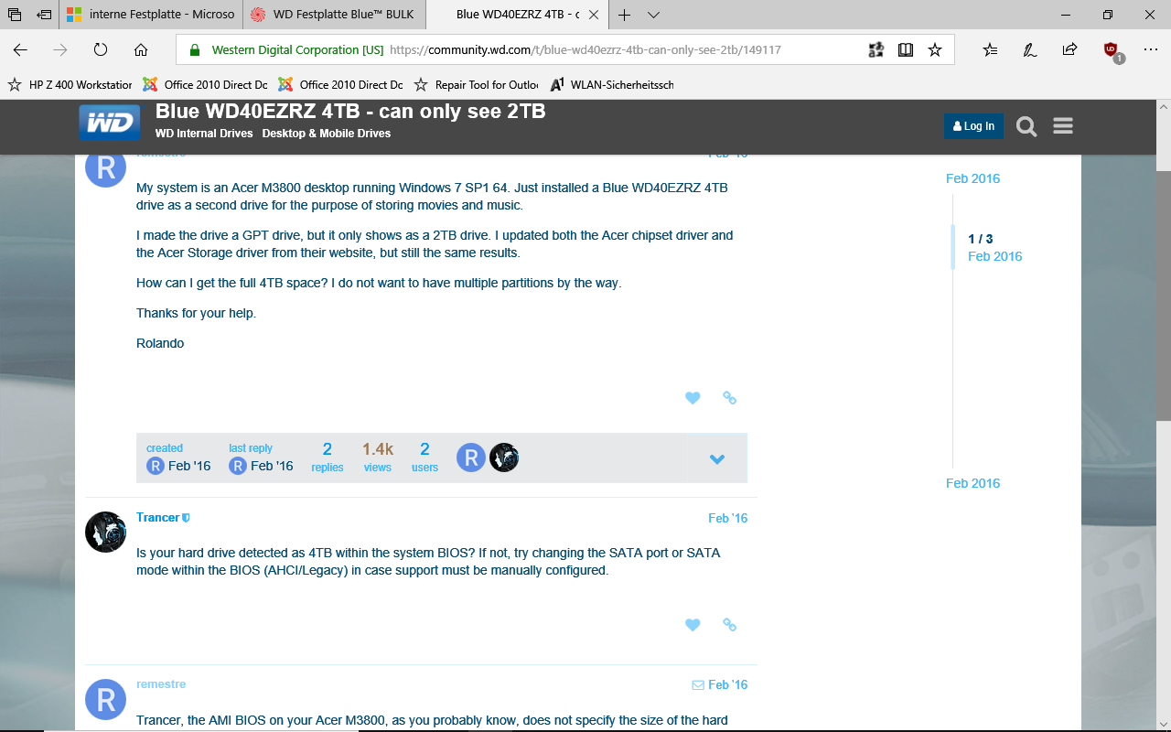Click the top Feb 2016 timeline date
Viewport: 1171px width, 732px height.
click(972, 178)
